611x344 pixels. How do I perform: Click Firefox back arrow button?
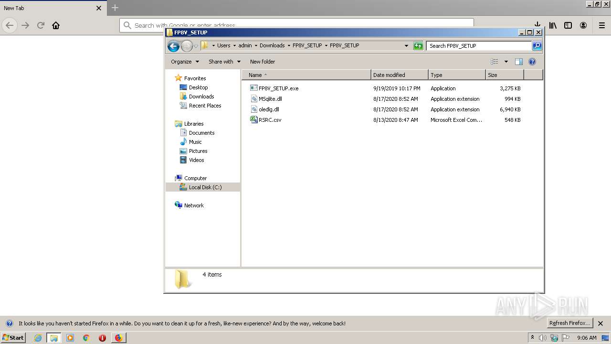tap(10, 25)
